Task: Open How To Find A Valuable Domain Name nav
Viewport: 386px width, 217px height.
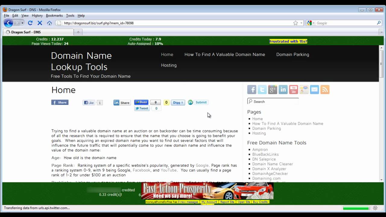Action: (225, 54)
